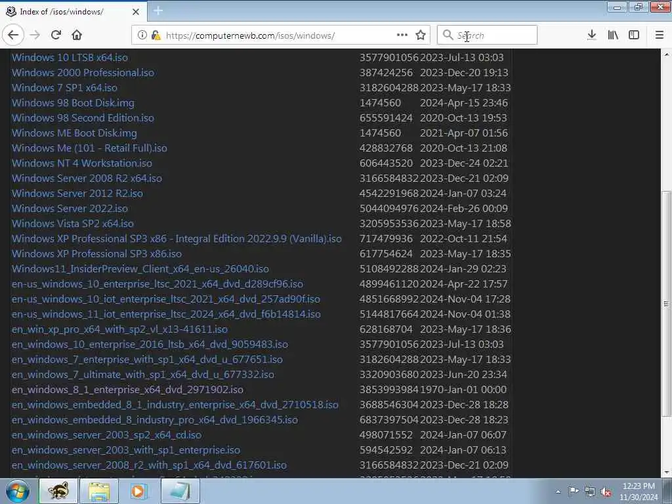Open page actions three-dot menu
The image size is (672, 504).
(x=402, y=35)
